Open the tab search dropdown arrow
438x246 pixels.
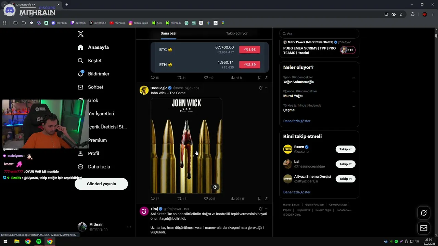pyautogui.click(x=4, y=4)
